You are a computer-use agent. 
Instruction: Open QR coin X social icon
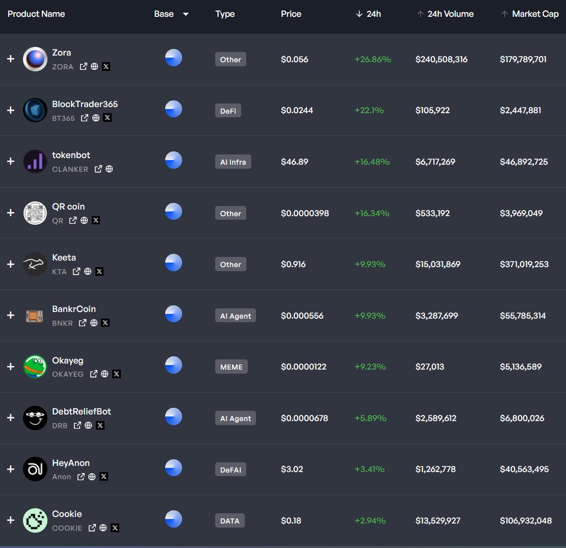(x=96, y=220)
